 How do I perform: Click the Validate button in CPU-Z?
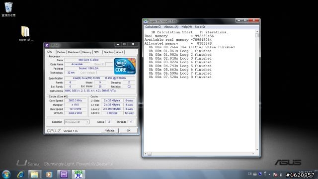[110, 130]
